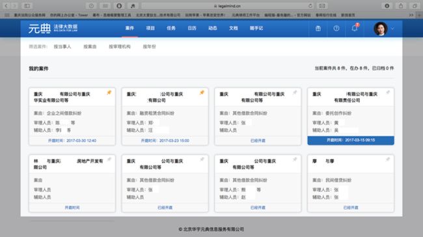The height and width of the screenshot is (237, 423).
Task: Click highlighted 开庭时间 2017-03-15 09:15 bar
Action: (351, 141)
